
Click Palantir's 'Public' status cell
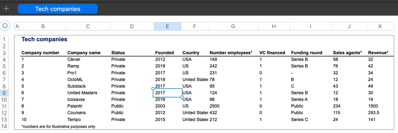coord(117,106)
